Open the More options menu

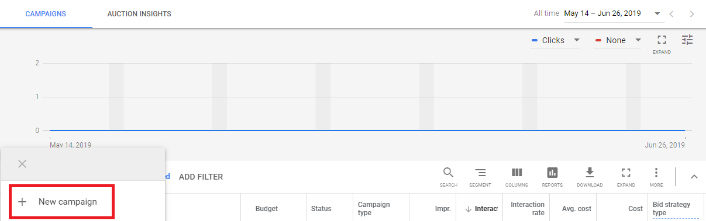point(656,177)
